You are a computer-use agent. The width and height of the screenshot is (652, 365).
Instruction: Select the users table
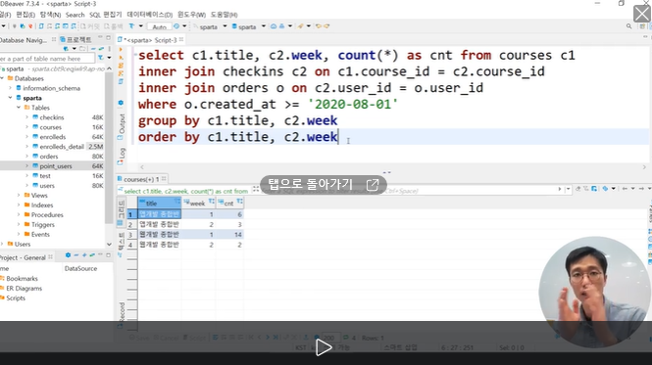(x=47, y=186)
